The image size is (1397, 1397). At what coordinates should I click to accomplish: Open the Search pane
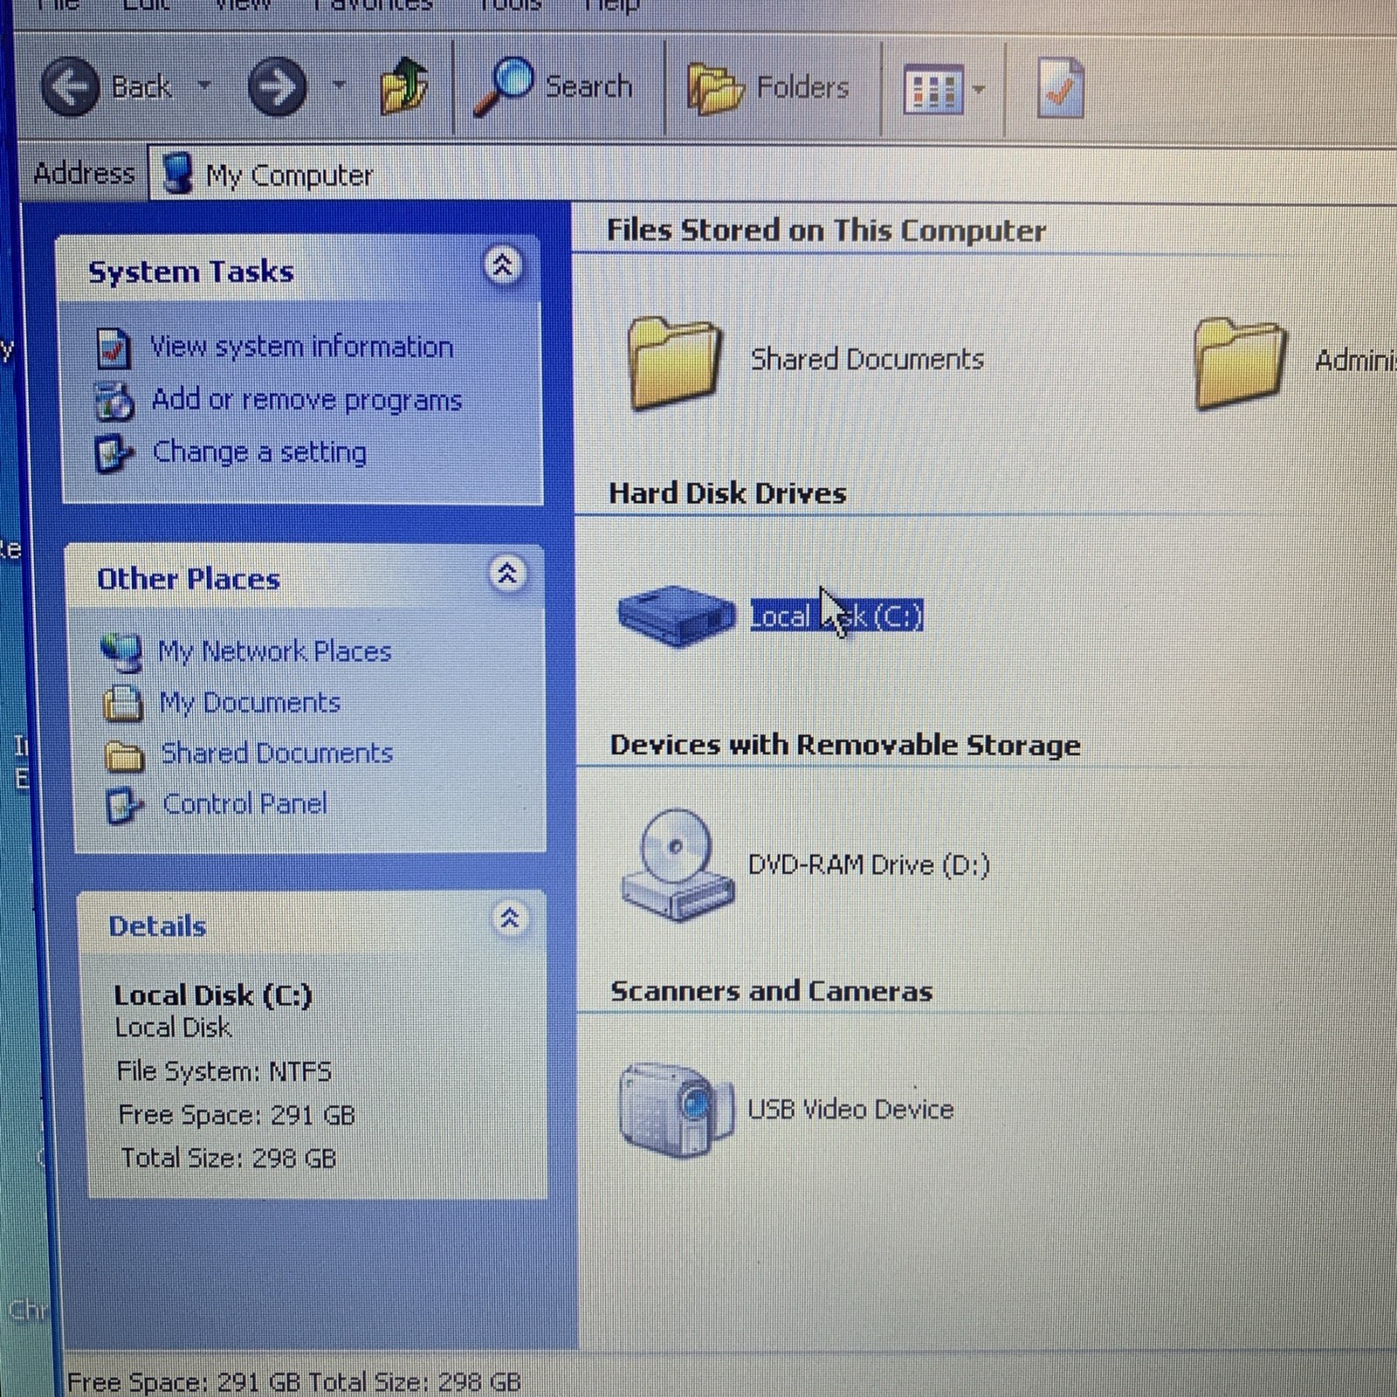tap(554, 86)
